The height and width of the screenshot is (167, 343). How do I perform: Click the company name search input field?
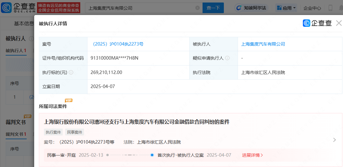140,8
